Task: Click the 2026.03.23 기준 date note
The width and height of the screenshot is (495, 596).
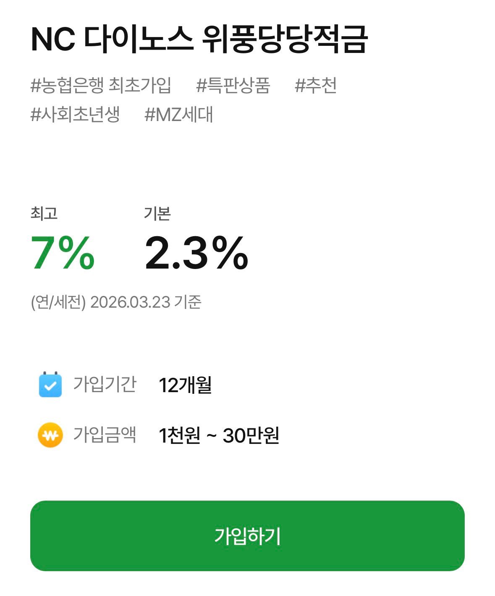Action: [146, 302]
